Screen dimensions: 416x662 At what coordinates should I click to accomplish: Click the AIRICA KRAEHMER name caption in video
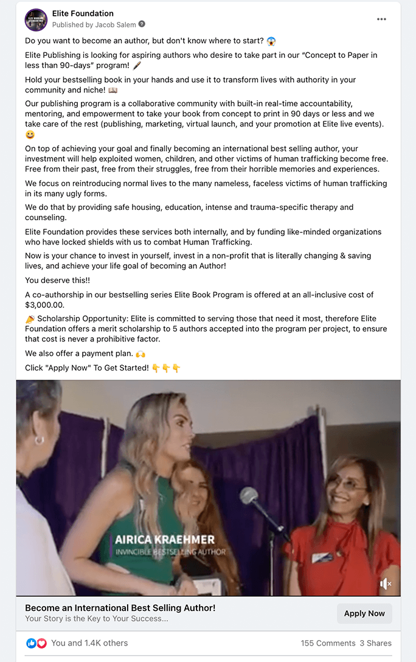click(165, 540)
